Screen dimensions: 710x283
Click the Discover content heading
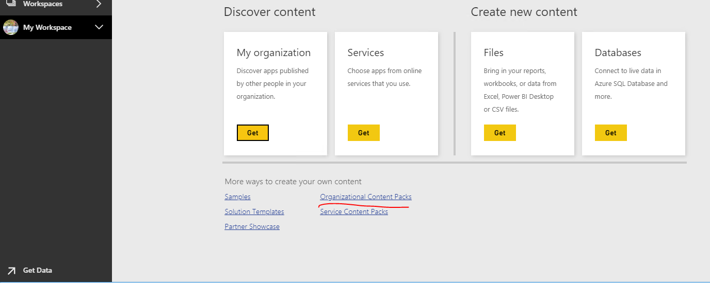tap(270, 12)
